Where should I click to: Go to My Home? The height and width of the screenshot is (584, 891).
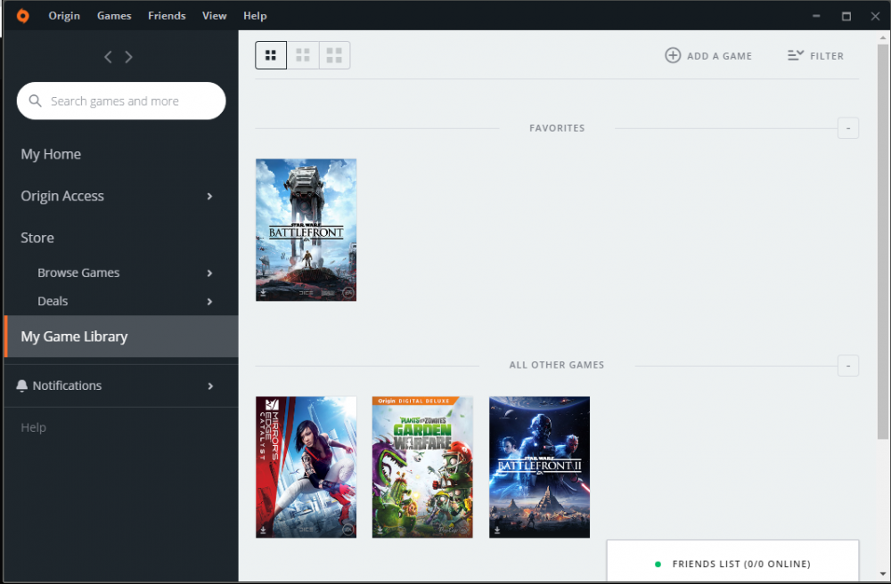(x=51, y=154)
